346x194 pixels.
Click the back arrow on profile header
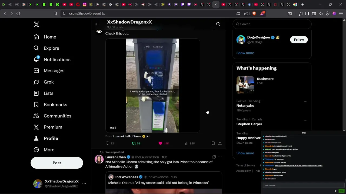(x=97, y=24)
